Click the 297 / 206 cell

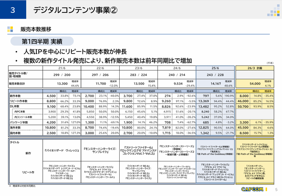pyautogui.click(x=100, y=75)
